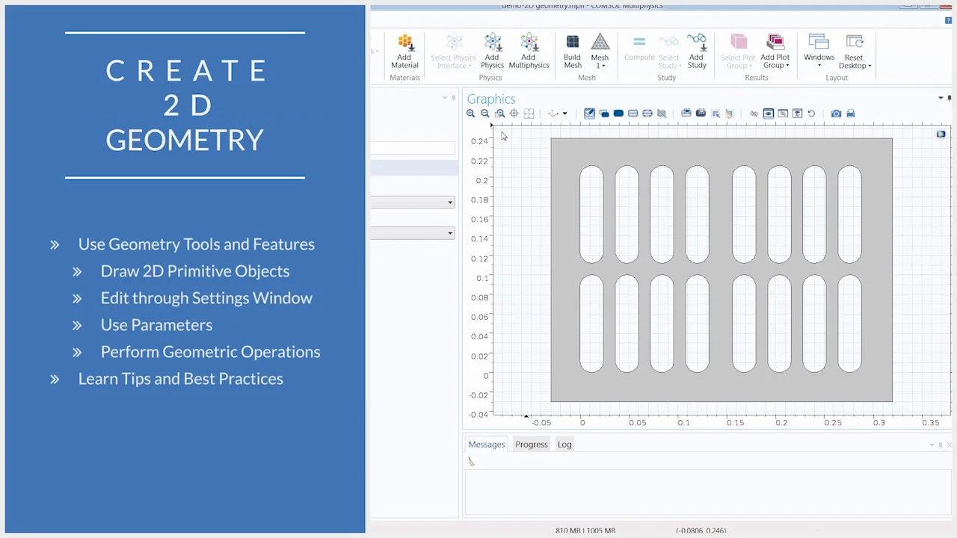
Task: Open the Graphics window options arrow
Action: pos(941,98)
